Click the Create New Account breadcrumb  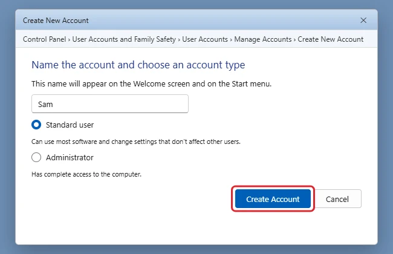(330, 39)
